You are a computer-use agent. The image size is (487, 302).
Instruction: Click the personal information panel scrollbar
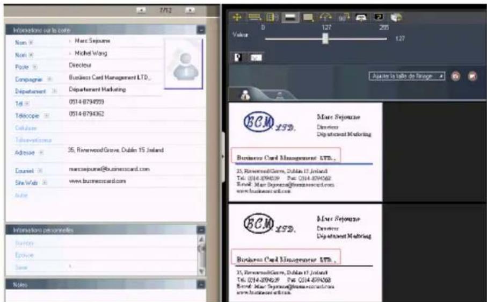(201, 255)
